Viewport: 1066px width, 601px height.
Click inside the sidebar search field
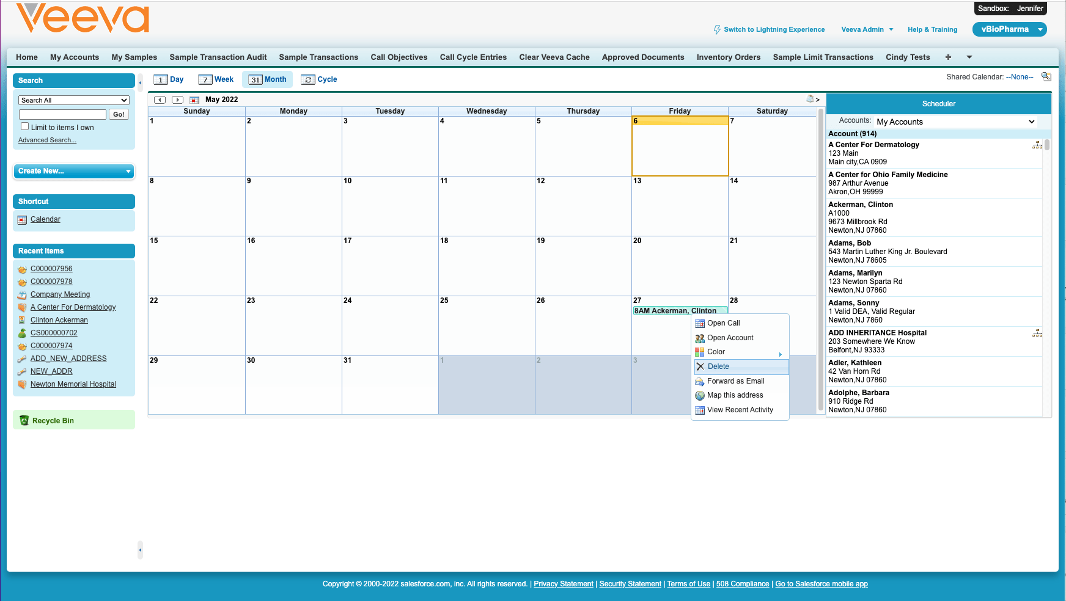click(62, 114)
